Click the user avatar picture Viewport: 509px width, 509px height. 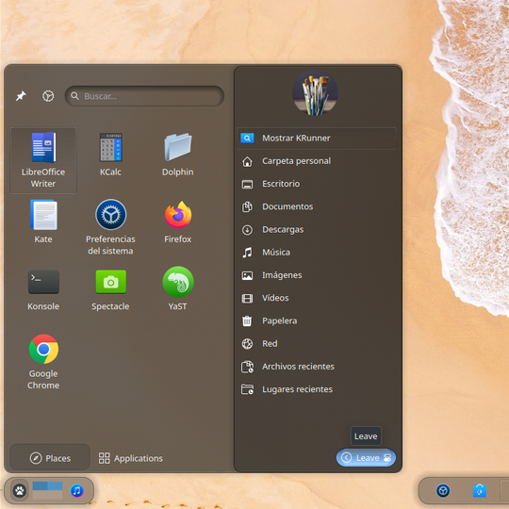pyautogui.click(x=315, y=93)
